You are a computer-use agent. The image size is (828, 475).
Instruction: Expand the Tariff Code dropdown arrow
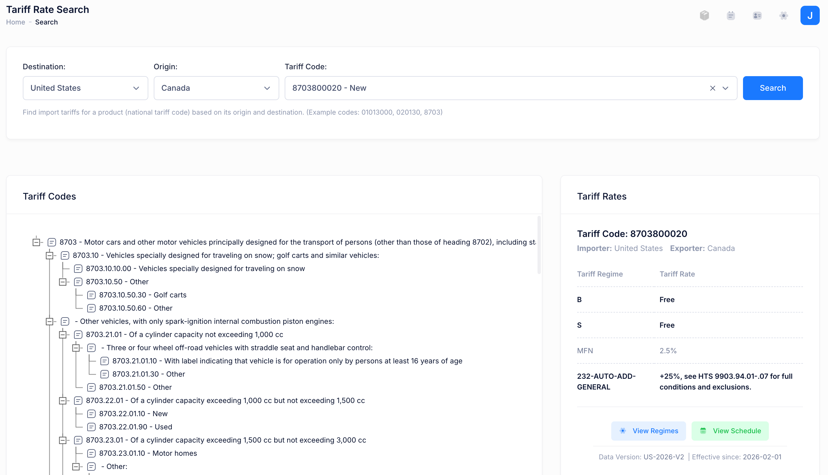tap(725, 88)
